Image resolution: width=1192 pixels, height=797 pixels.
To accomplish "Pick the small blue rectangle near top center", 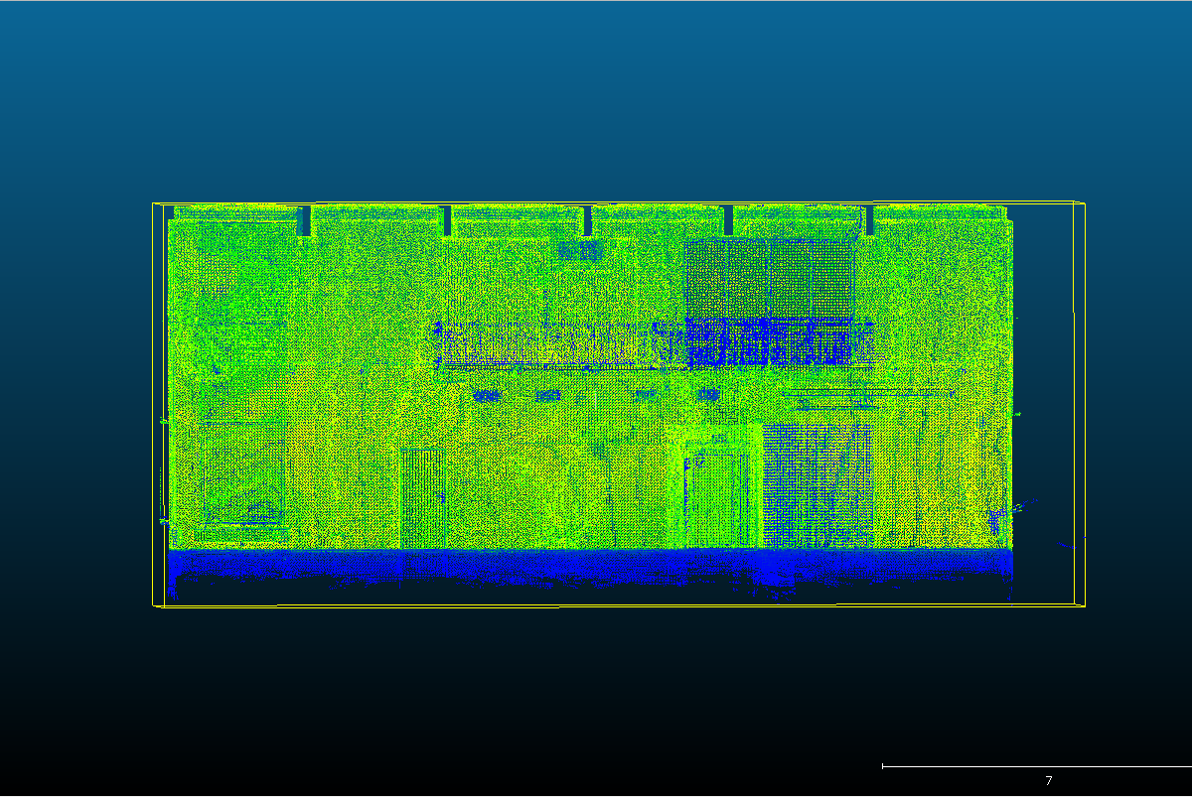I will tap(581, 250).
